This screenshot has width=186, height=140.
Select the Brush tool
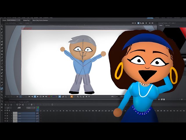(2, 32)
